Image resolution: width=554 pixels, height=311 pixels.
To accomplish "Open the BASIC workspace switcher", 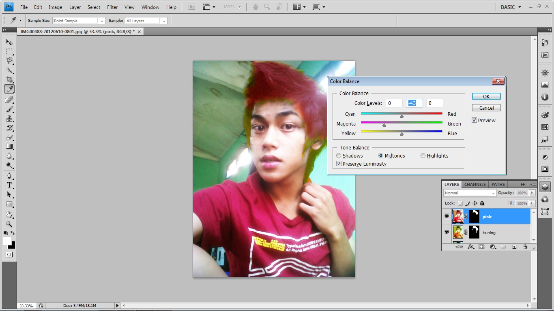I will click(511, 7).
